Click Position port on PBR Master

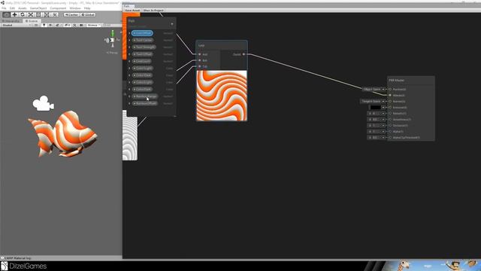pos(390,89)
